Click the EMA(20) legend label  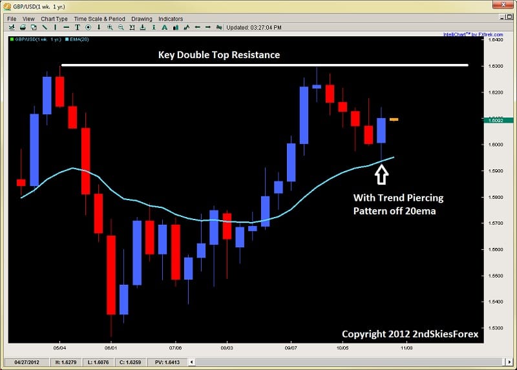click(77, 39)
